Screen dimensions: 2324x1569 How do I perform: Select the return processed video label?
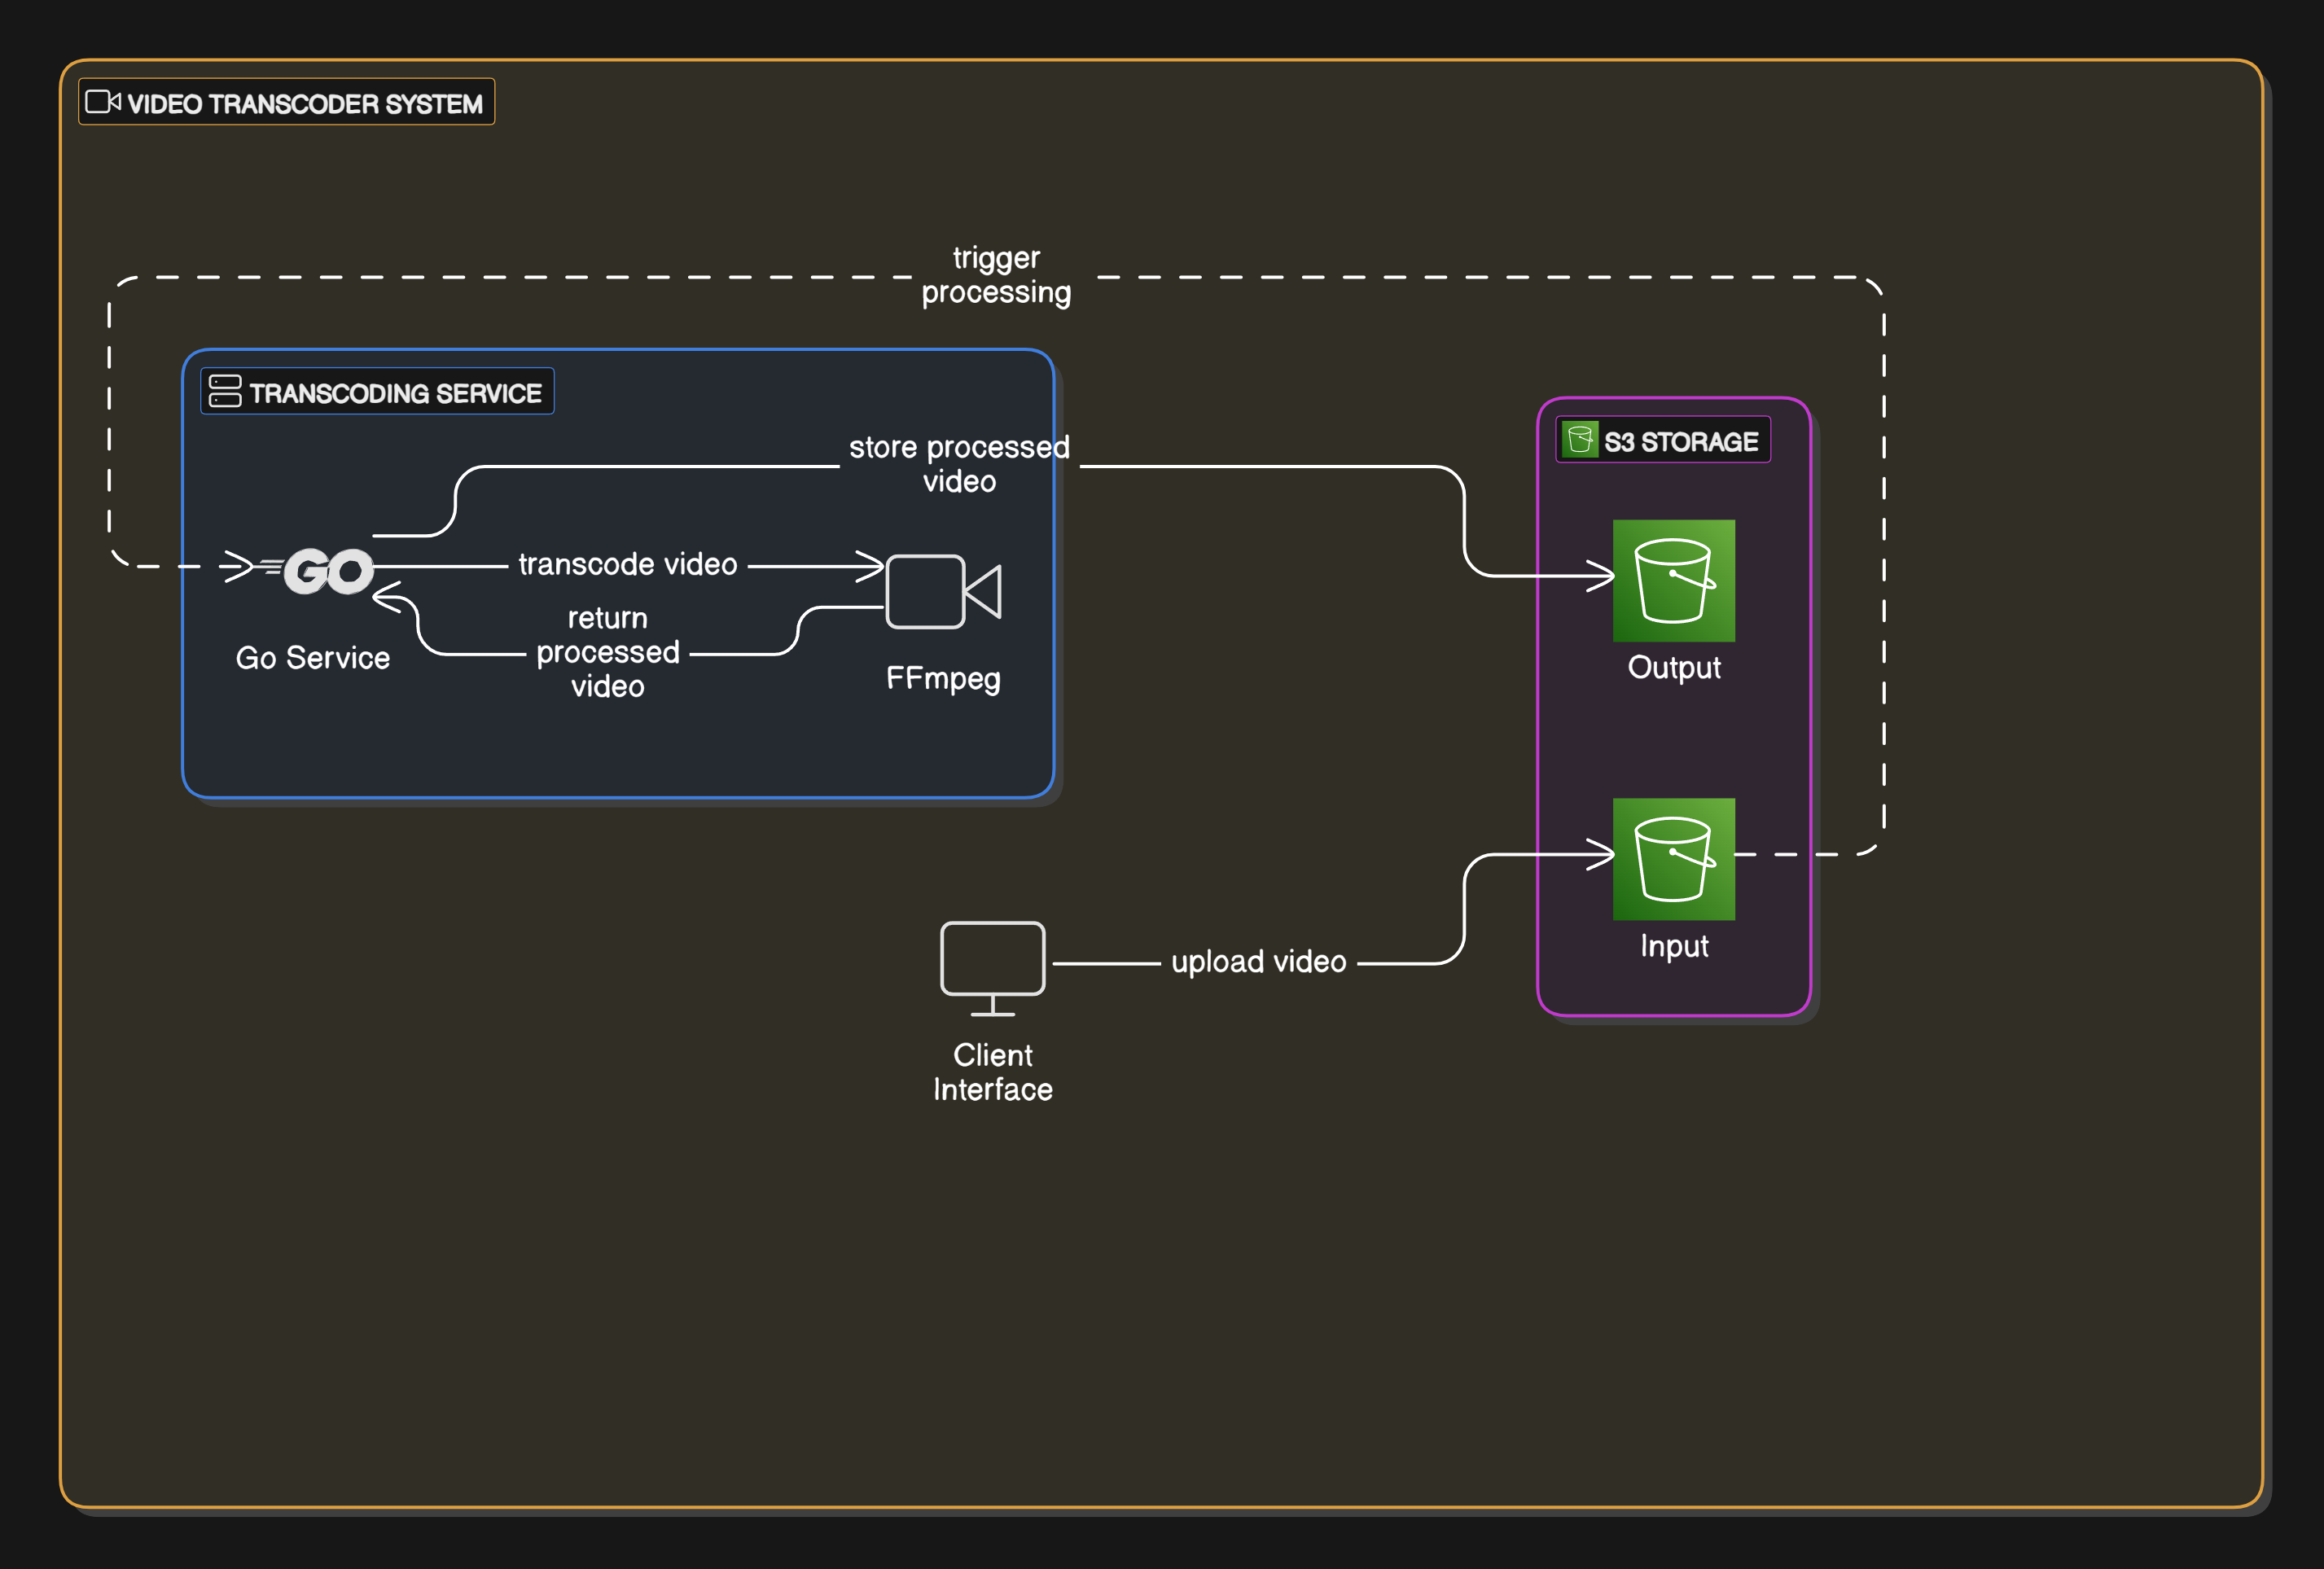click(x=607, y=651)
